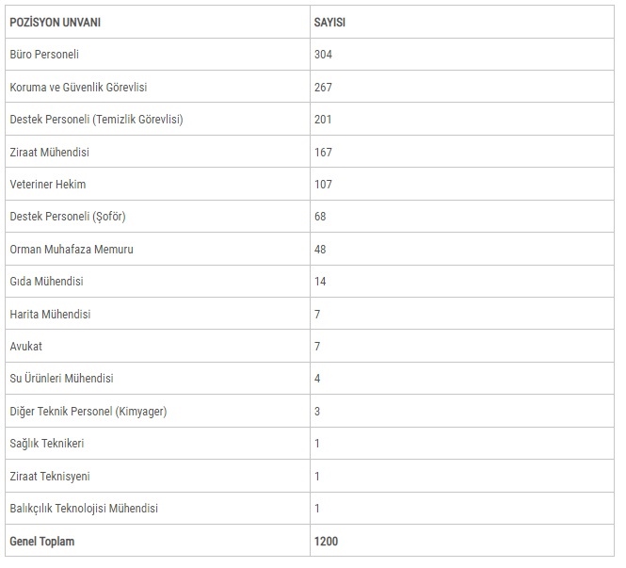
Task: Select Su Ürünleri Mühendisi cell
Action: pyautogui.click(x=61, y=379)
